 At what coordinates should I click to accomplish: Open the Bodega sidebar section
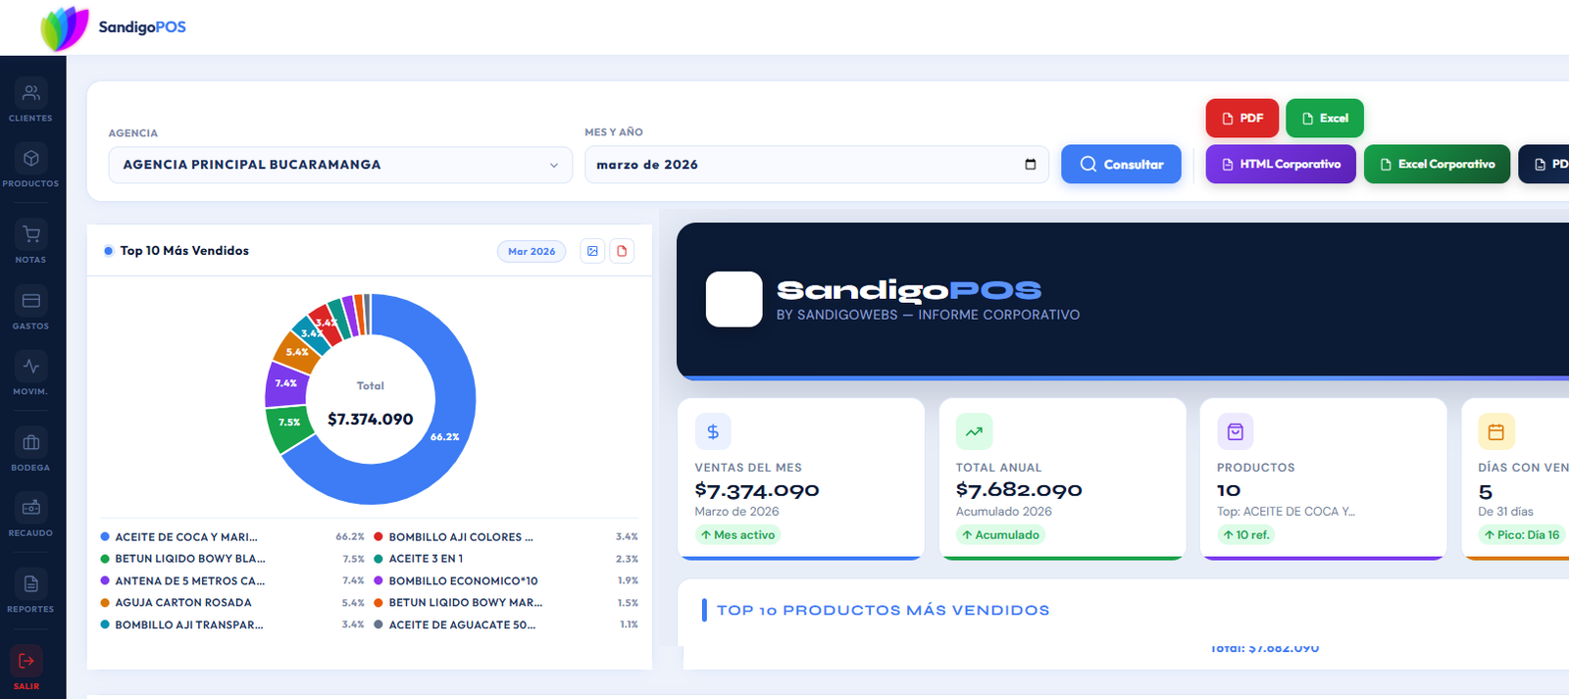(30, 451)
